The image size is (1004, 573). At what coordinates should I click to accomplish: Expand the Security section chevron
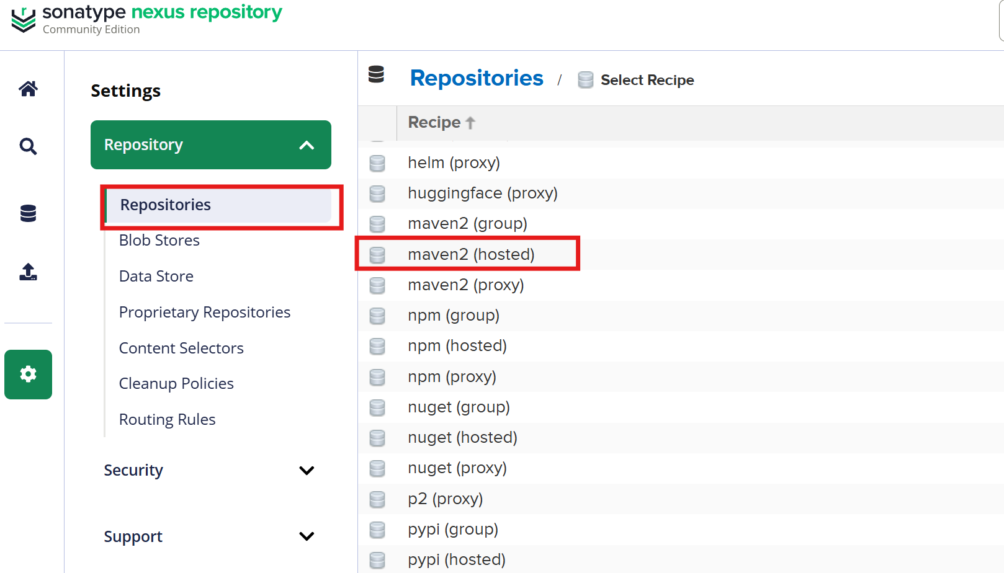pos(307,471)
